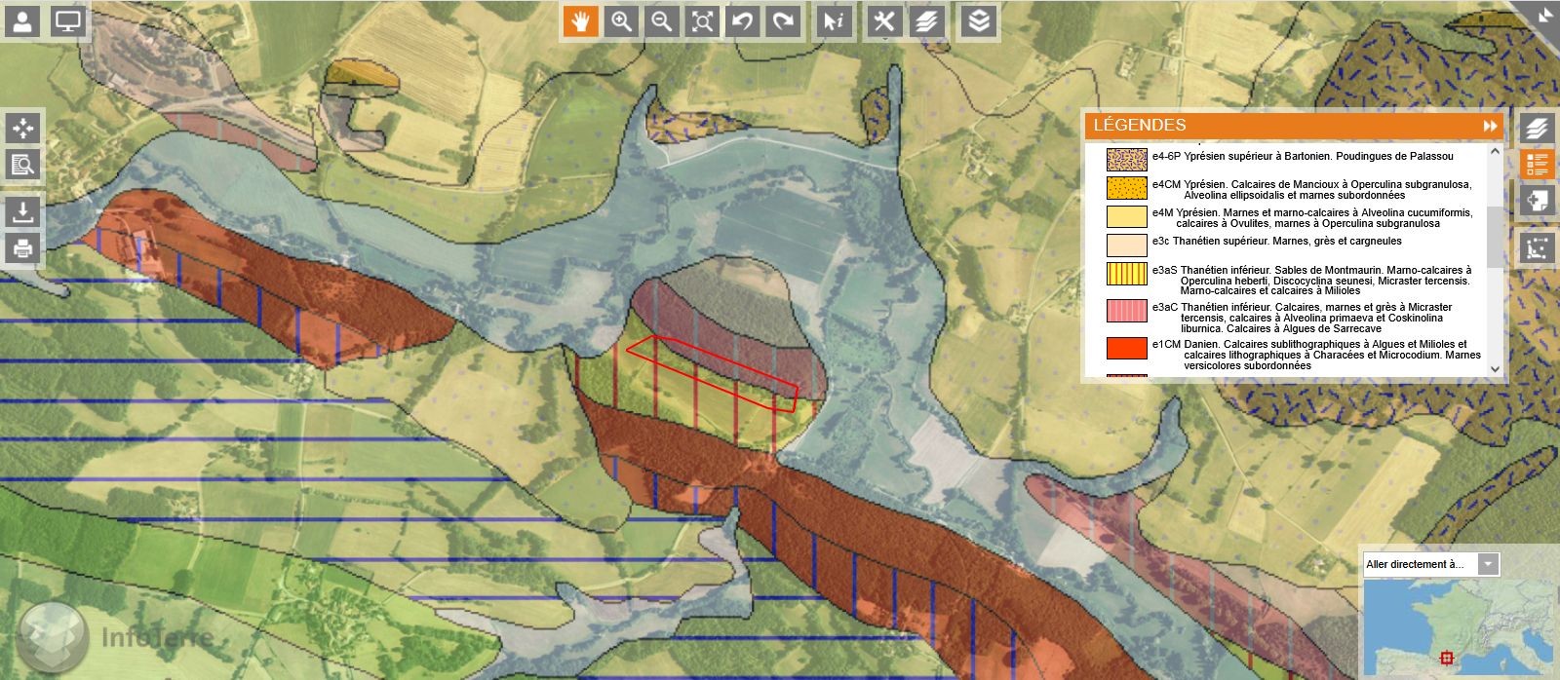Click the e1CM Danien red legend swatch
1560x680 pixels.
point(1126,349)
